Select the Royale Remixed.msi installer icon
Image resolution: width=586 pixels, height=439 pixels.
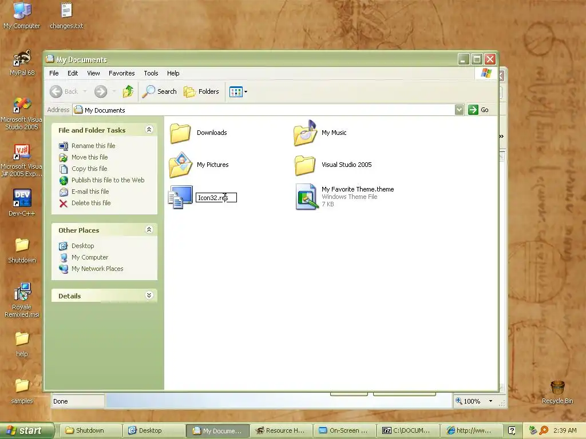pos(22,300)
